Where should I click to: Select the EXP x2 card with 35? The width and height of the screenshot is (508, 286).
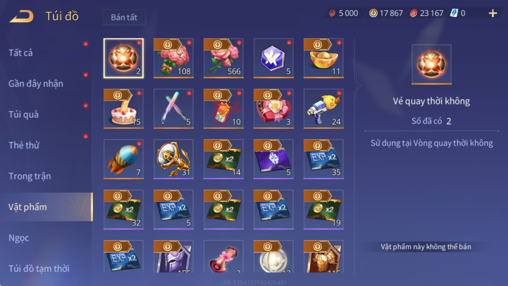(323, 159)
